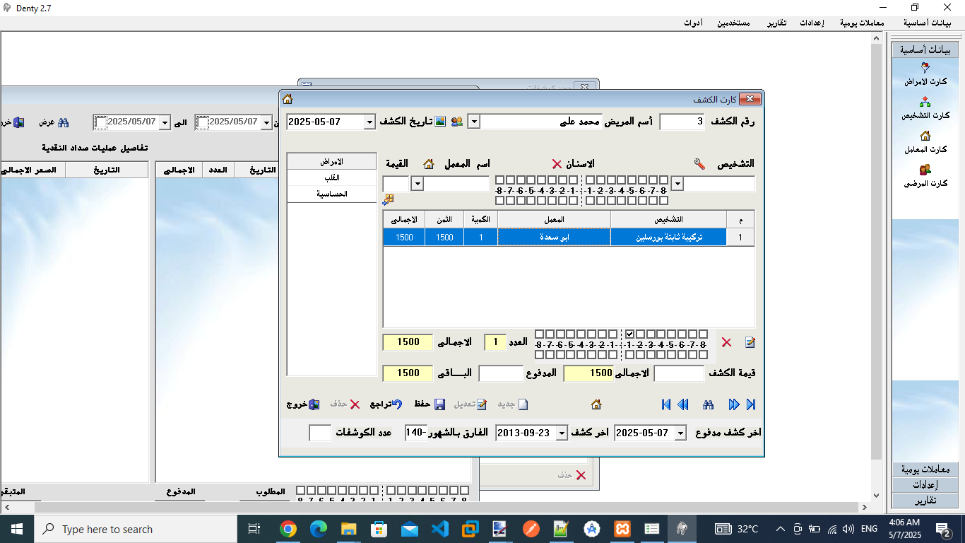This screenshot has width=965, height=543.
Task: Open the تاريخ الكشف date dropdown
Action: (x=369, y=122)
